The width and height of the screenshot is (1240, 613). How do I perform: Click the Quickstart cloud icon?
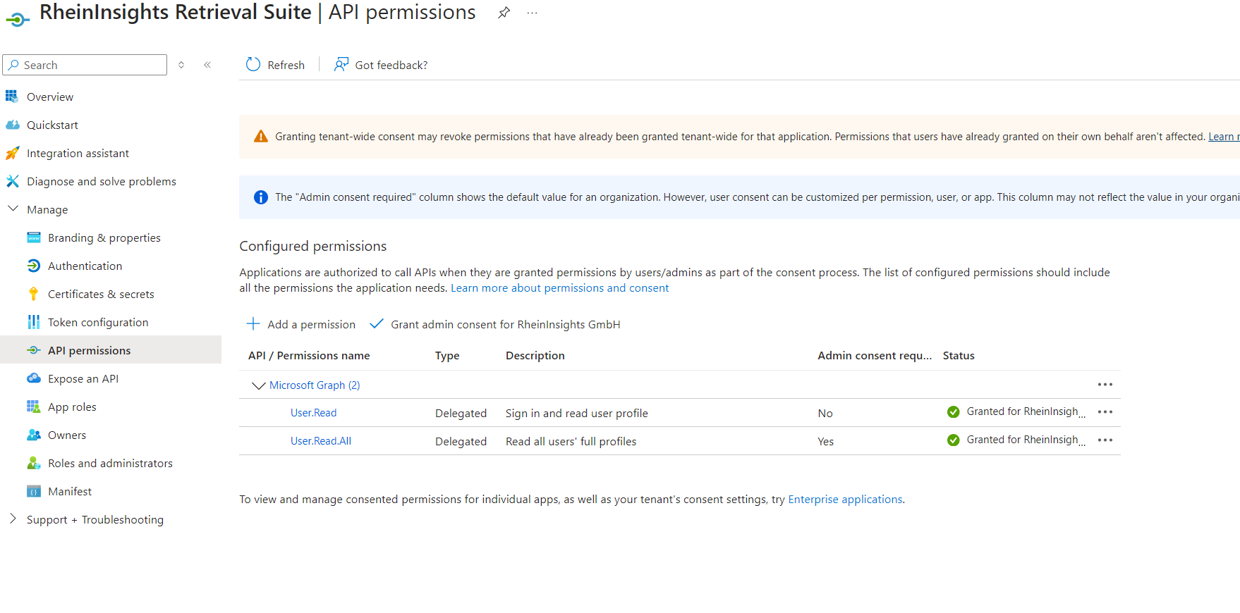pyautogui.click(x=12, y=125)
